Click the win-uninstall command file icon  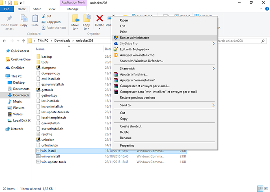click(x=38, y=156)
